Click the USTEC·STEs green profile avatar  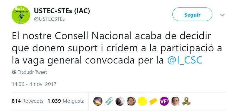(x=21, y=15)
